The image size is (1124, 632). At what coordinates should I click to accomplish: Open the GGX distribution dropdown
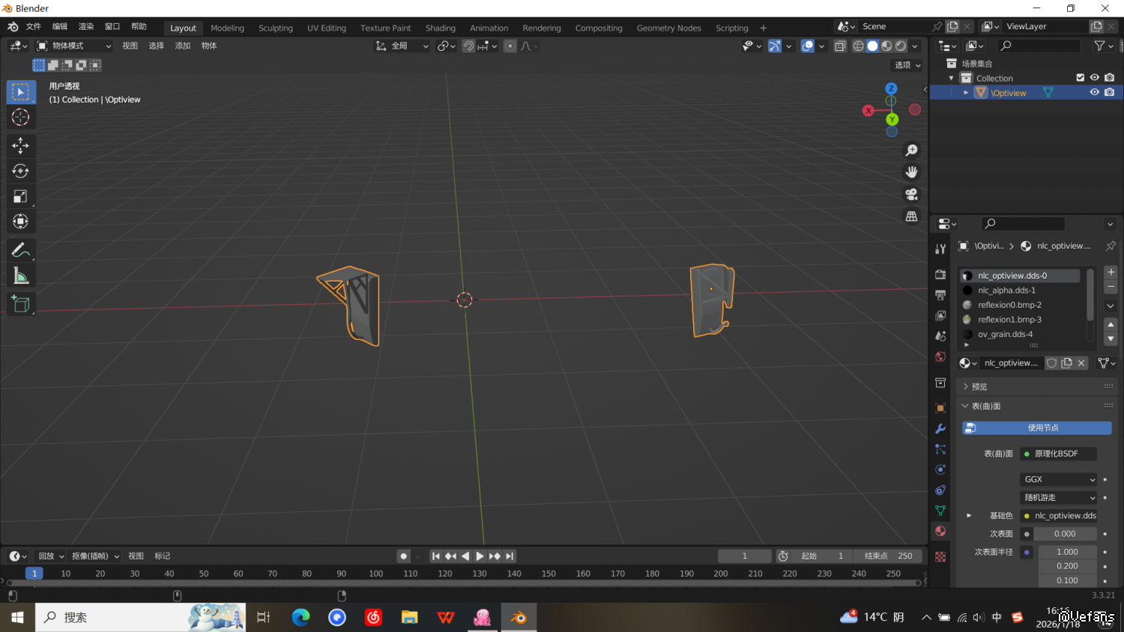[x=1058, y=479]
